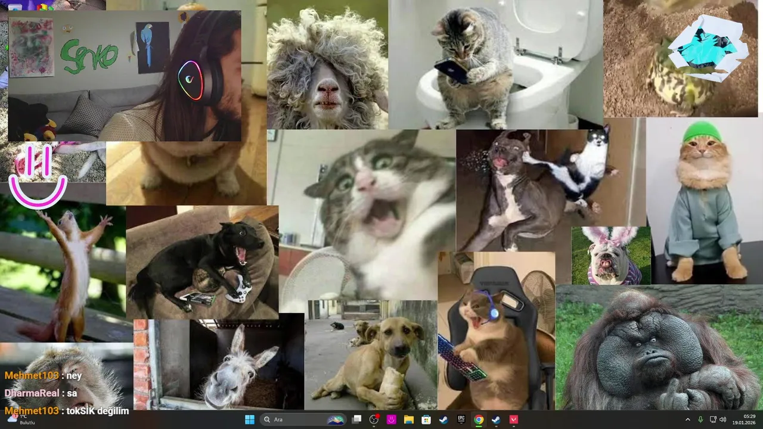Click chat message "Mehmet103 : ney"
The height and width of the screenshot is (429, 763).
tap(43, 376)
